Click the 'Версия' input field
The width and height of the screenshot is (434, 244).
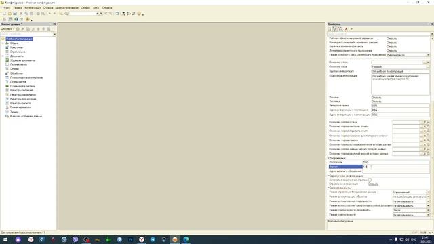coord(396,167)
